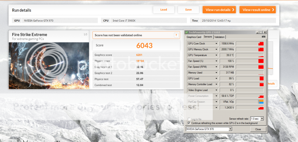Minimize the GPU-Z window
298x142 pixels.
[257, 32]
